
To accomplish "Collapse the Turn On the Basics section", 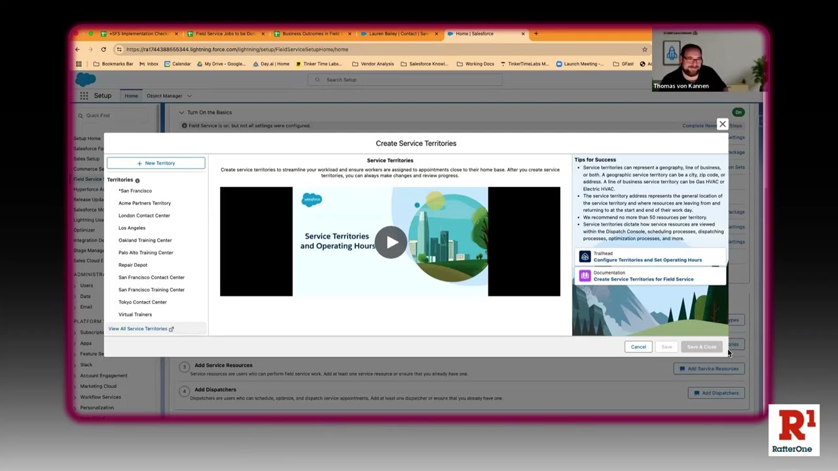I will coord(181,112).
